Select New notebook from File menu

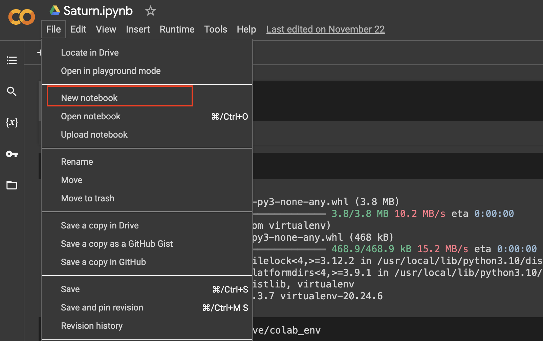tap(147, 98)
